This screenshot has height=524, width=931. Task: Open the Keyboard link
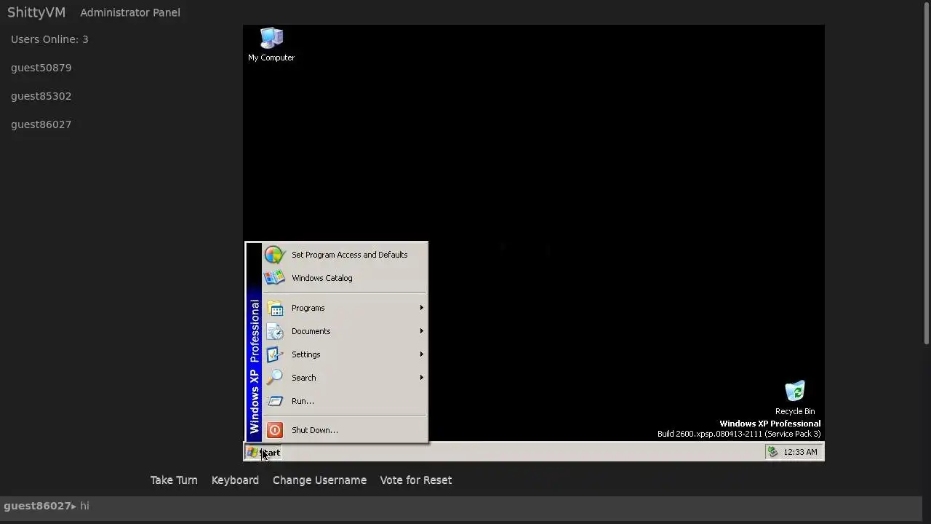[x=235, y=480]
